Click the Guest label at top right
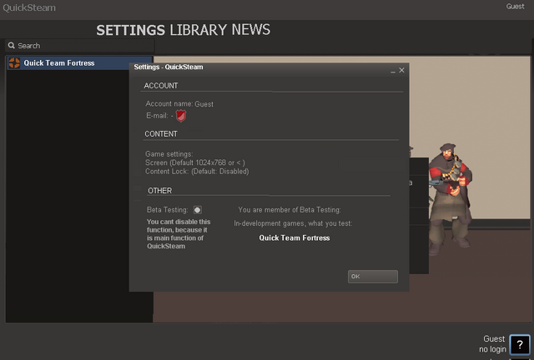Viewport: 534px width, 360px height. pos(515,7)
